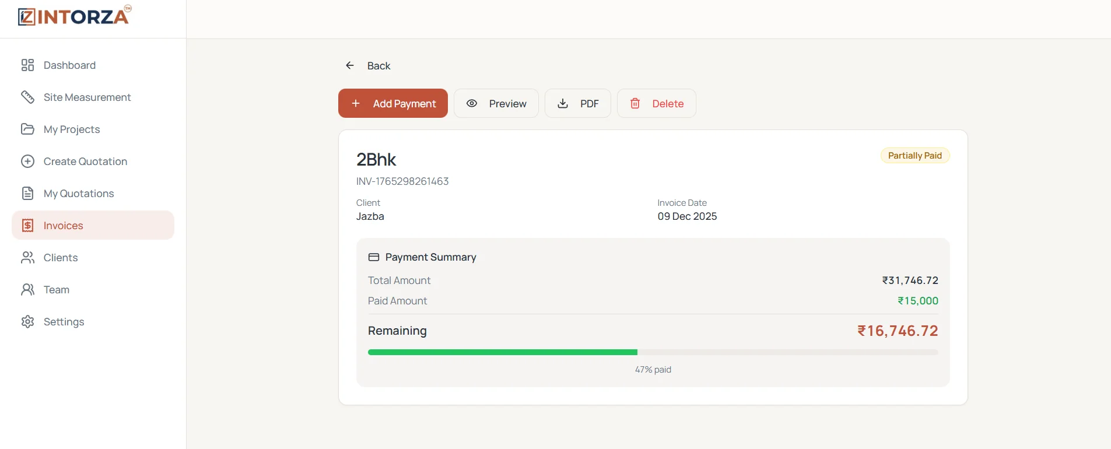The image size is (1111, 449).
Task: Click the My Projects folder icon
Action: [27, 129]
